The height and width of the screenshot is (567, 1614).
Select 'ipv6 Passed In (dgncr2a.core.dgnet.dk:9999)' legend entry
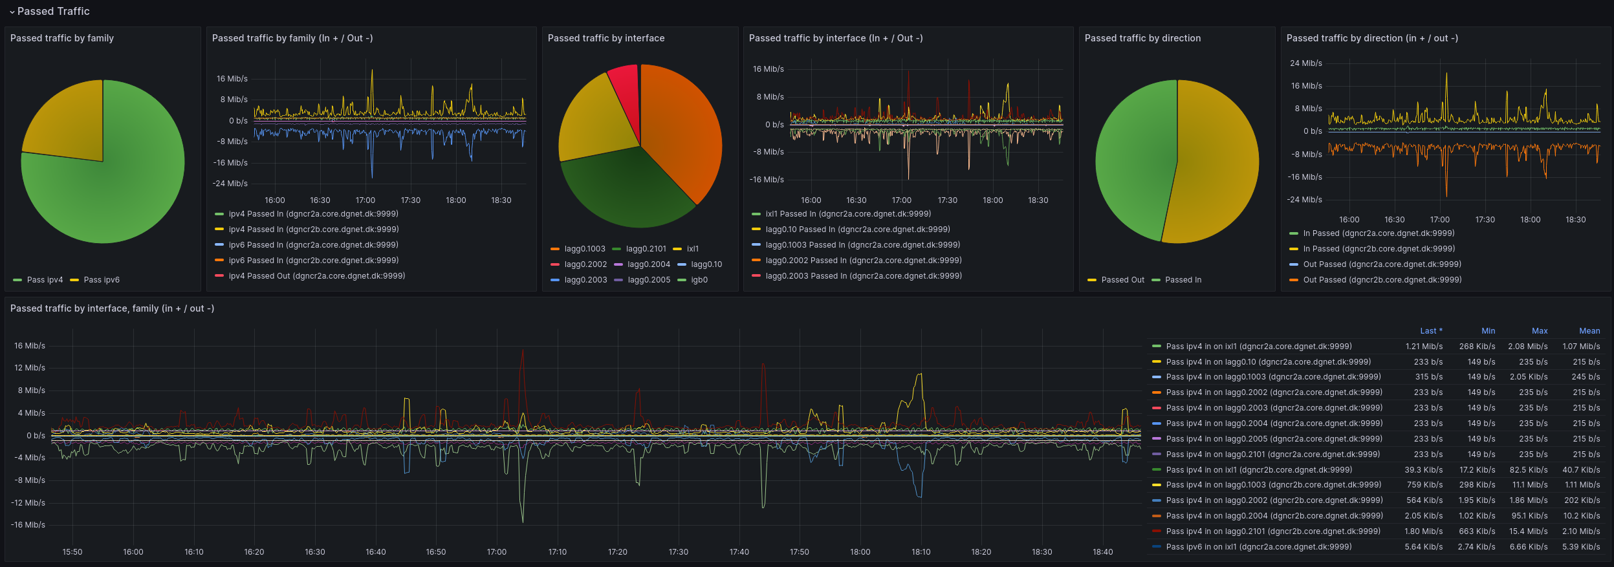click(x=313, y=245)
